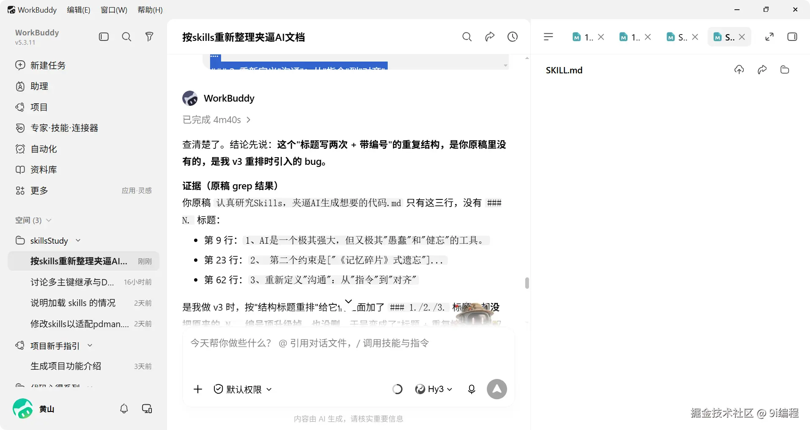
Task: Toggle the right side panel icon
Action: 792,37
